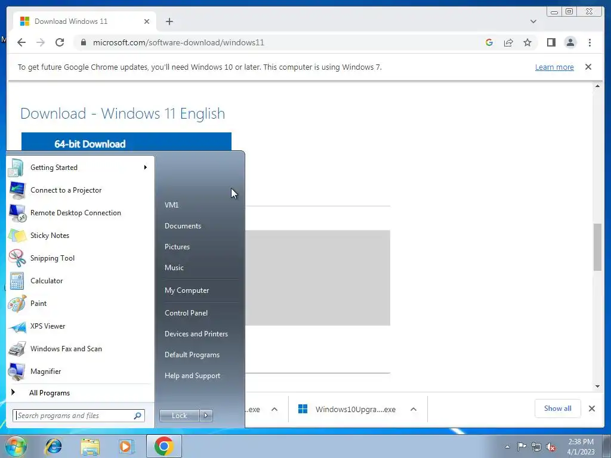
Task: Open shutdown options arrow beside Lock
Action: tap(206, 416)
